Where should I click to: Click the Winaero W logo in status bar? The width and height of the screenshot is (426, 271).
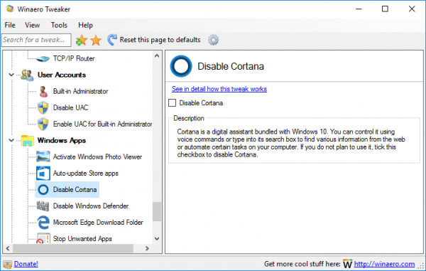[347, 264]
